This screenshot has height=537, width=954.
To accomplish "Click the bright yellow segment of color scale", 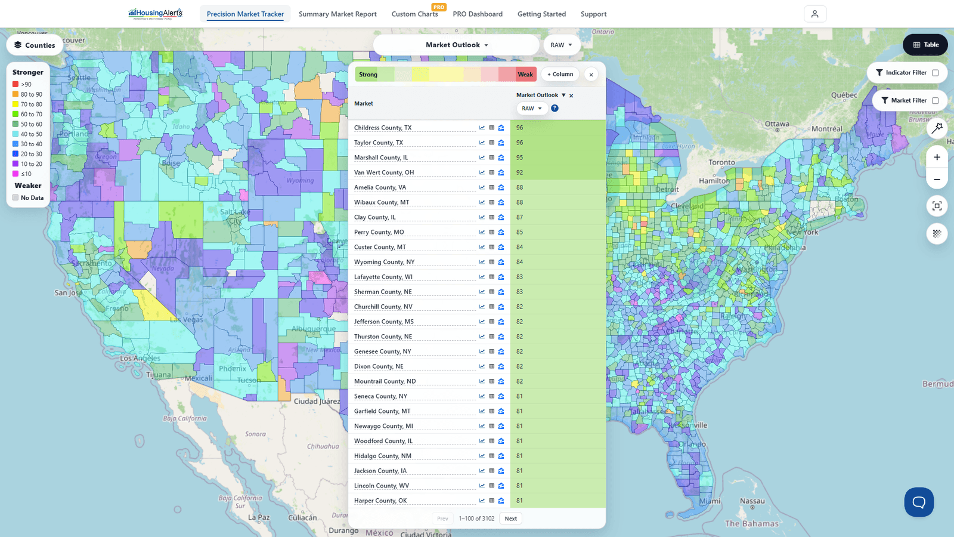I will tap(420, 75).
